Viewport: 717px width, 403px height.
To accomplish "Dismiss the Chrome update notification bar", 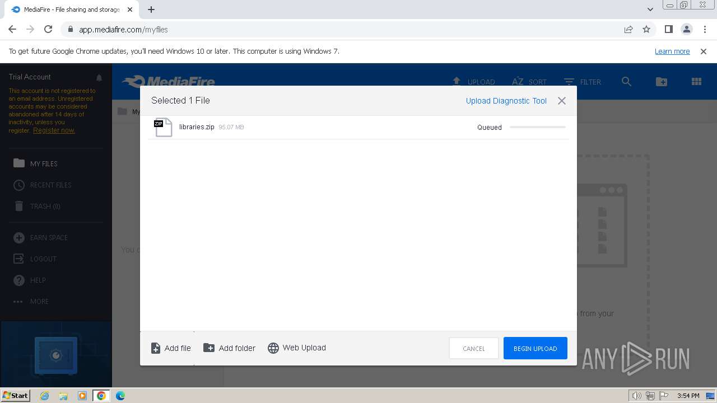I will (704, 51).
